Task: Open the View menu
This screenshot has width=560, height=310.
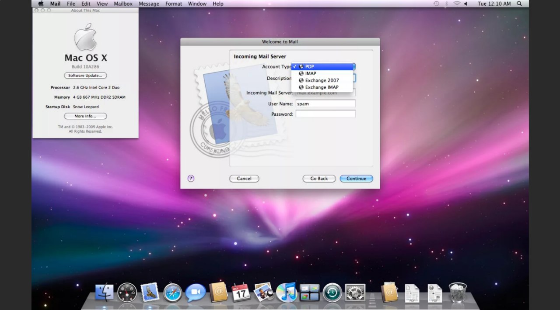Action: coord(102,3)
